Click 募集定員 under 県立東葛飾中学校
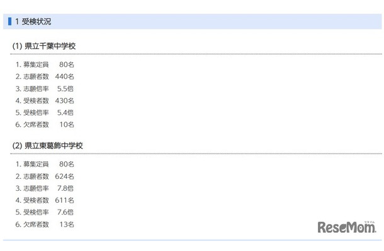Viewport: 384px width, 251px height. [x=37, y=164]
